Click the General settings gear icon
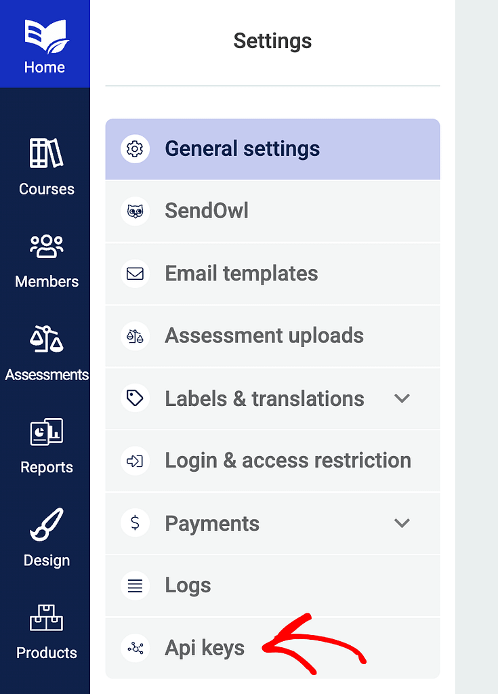This screenshot has height=694, width=498. (135, 148)
